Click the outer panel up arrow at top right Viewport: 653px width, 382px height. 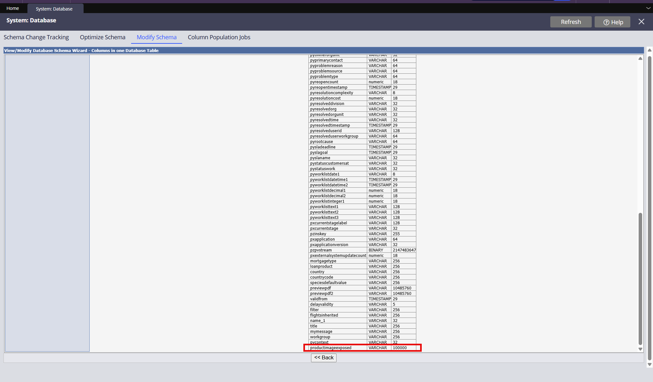click(x=649, y=50)
